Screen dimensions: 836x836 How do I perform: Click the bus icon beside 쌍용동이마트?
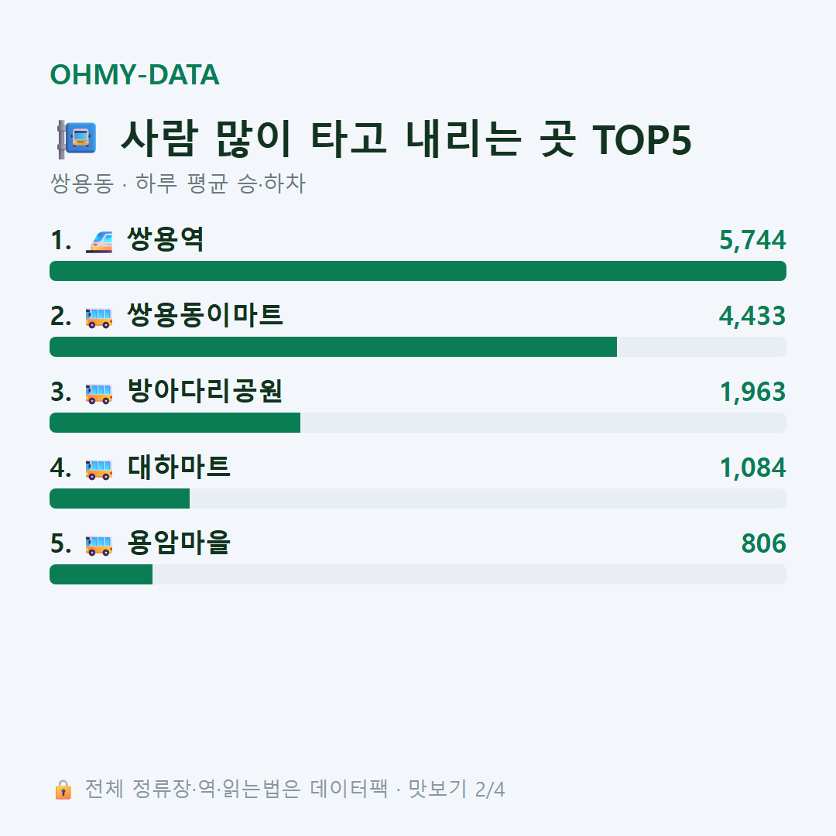point(99,317)
